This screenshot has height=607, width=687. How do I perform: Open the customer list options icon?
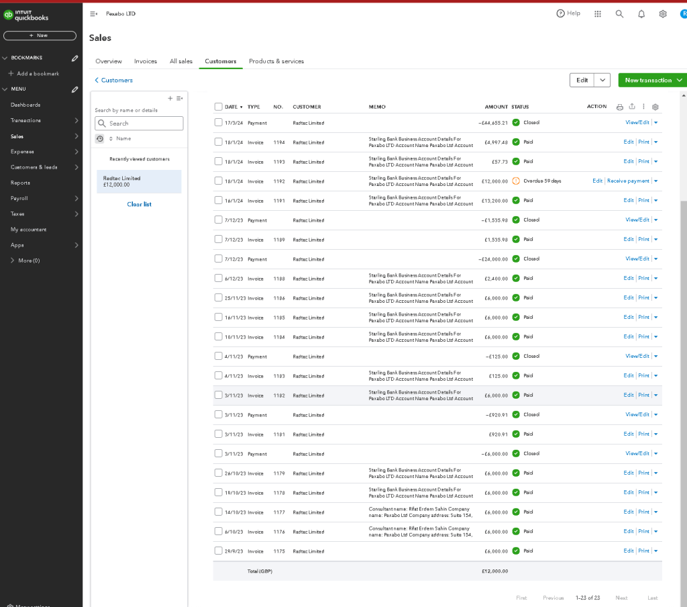(179, 98)
